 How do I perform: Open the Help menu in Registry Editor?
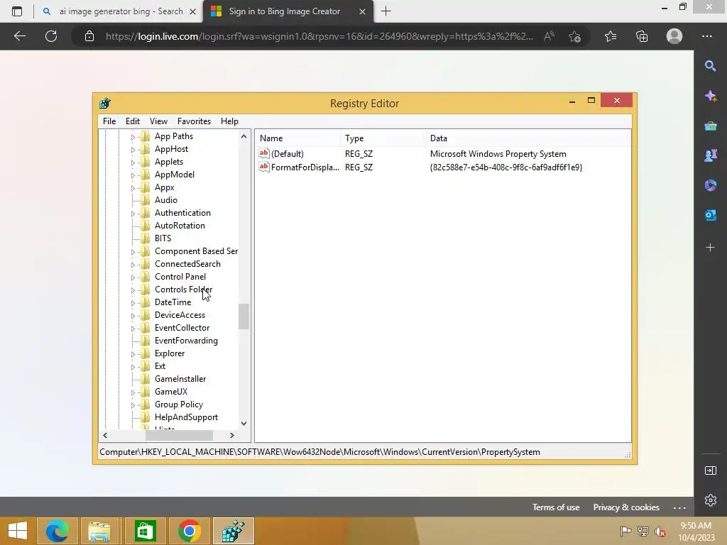tap(229, 121)
